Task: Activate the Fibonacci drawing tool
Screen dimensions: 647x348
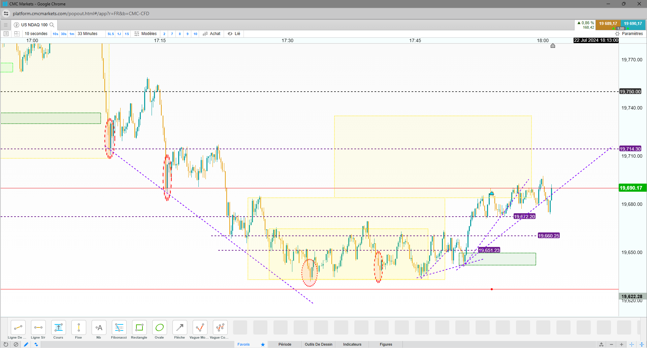Action: click(x=119, y=327)
